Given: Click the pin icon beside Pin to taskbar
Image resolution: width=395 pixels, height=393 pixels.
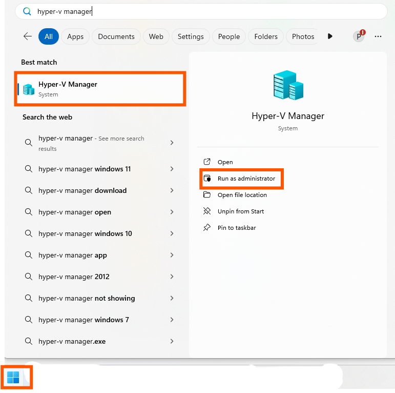Looking at the screenshot, I should click(207, 227).
